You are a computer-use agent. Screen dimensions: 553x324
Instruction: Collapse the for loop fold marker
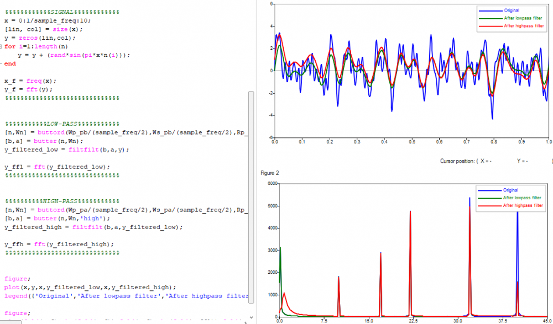[x=2, y=46]
